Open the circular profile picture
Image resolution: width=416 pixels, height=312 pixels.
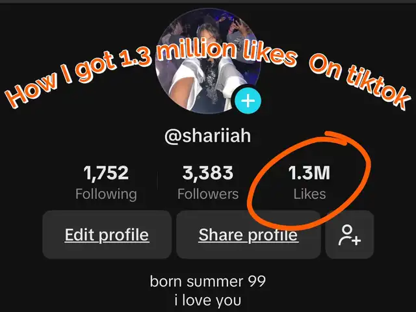click(208, 61)
